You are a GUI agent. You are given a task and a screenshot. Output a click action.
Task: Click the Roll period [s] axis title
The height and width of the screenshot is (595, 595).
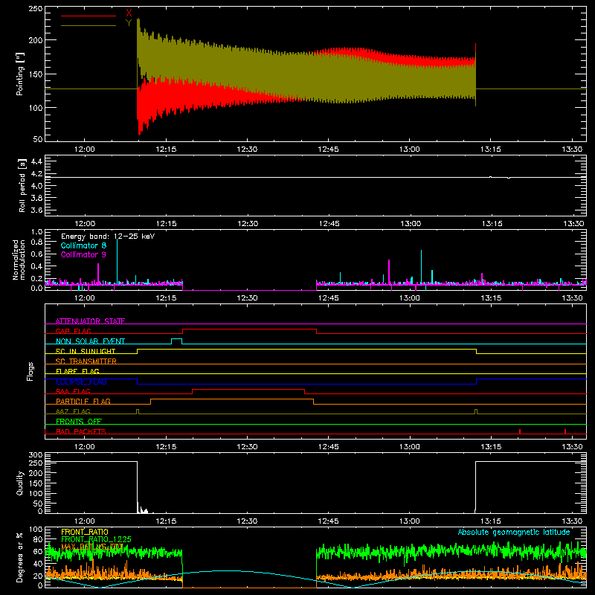(22, 185)
